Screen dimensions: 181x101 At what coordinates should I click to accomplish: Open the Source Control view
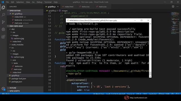[3, 22]
